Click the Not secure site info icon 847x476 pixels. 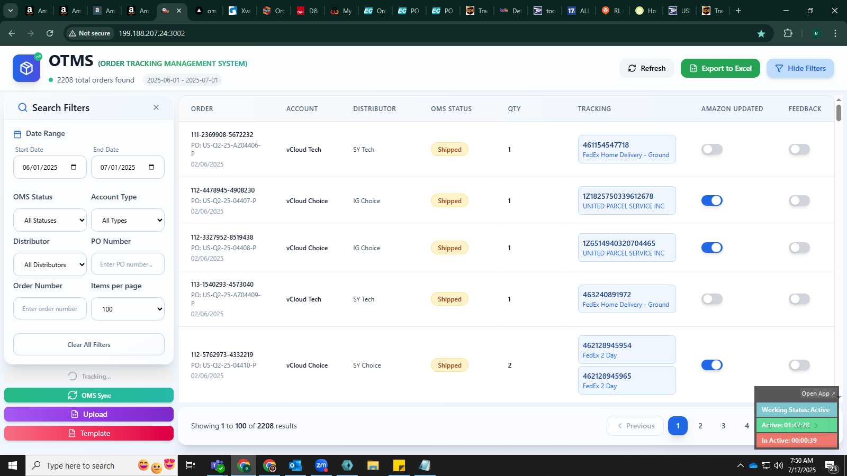pos(89,33)
